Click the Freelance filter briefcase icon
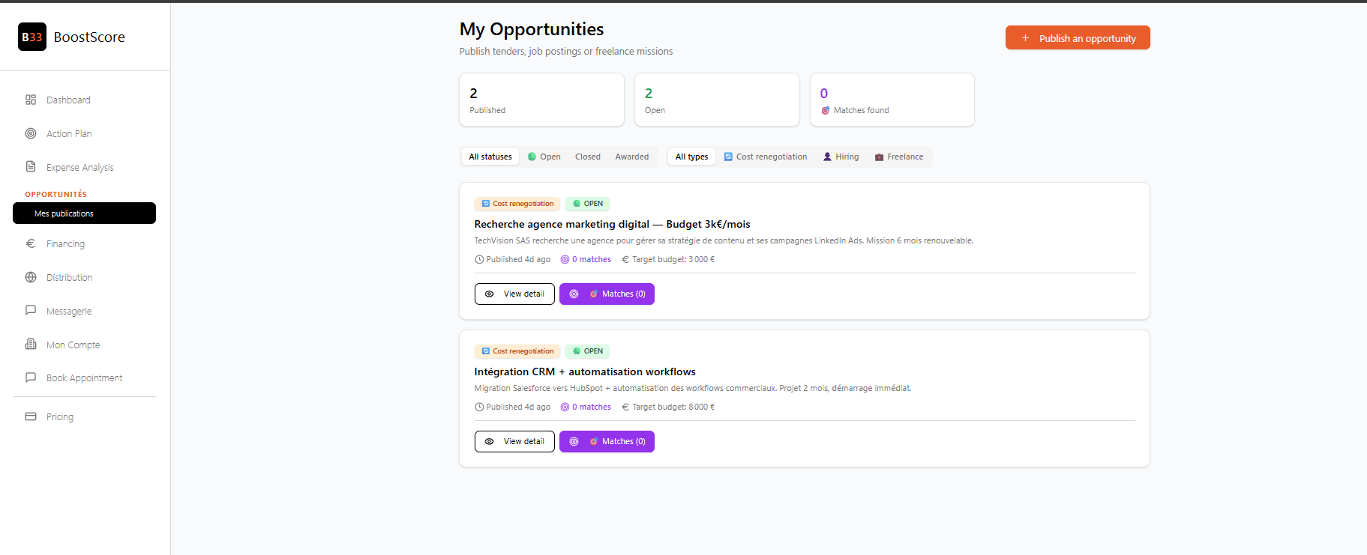This screenshot has width=1367, height=555. pyautogui.click(x=879, y=157)
